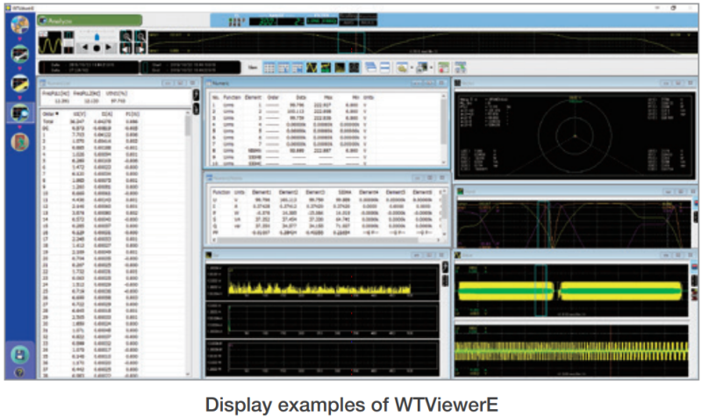This screenshot has height=417, width=702.
Task: Click the floppy-disk save icon in the sidebar
Action: (x=19, y=355)
